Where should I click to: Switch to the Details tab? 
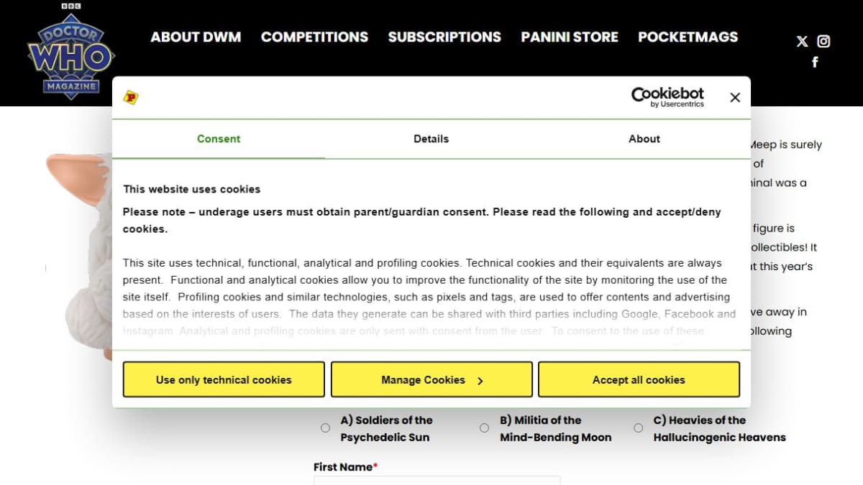tap(431, 139)
